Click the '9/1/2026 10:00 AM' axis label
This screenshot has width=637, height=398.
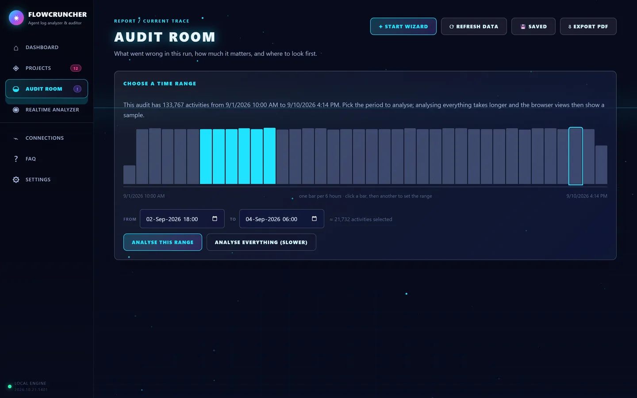(x=144, y=196)
